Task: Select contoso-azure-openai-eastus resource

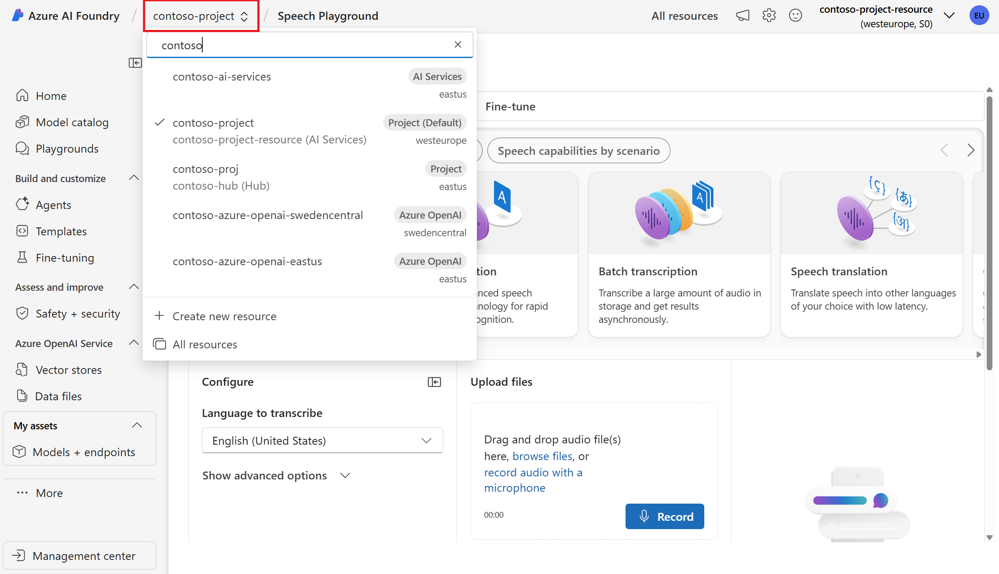Action: point(310,270)
